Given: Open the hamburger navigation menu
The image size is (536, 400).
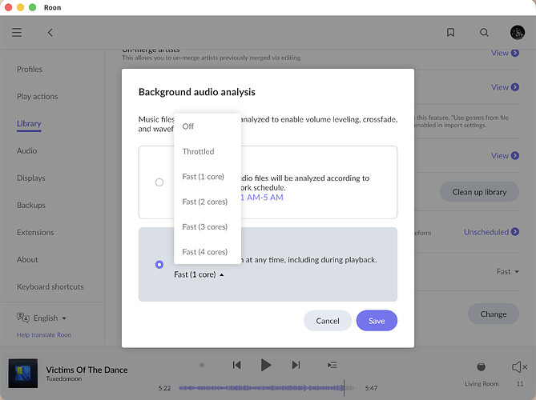Looking at the screenshot, I should (x=17, y=33).
